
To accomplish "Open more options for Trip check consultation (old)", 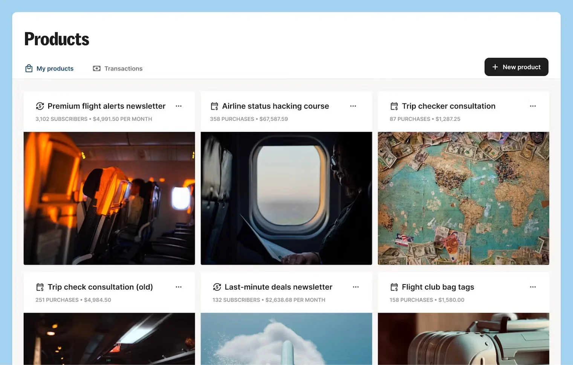I will coord(179,287).
